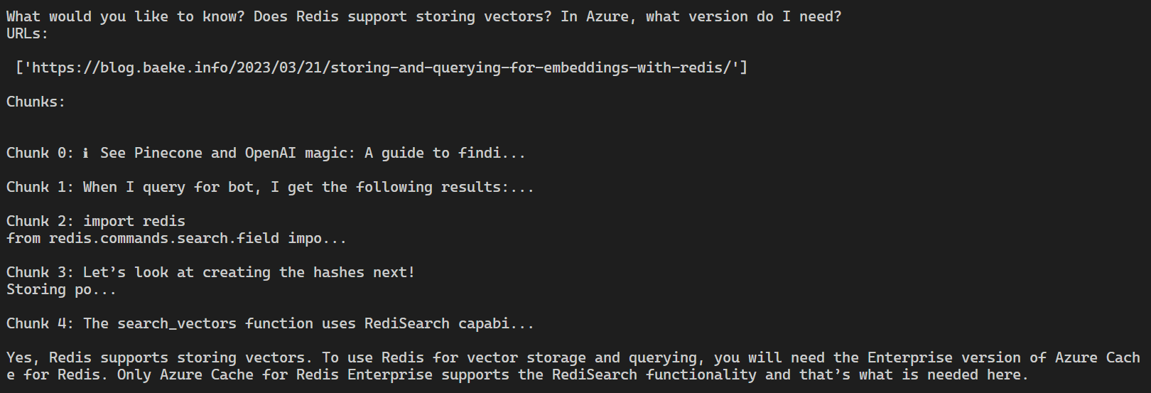Click the "Chunk 3:" label
The image size is (1151, 393).
40,272
